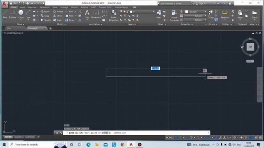
Task: Open Layer Properties manager
Action: 114,16
